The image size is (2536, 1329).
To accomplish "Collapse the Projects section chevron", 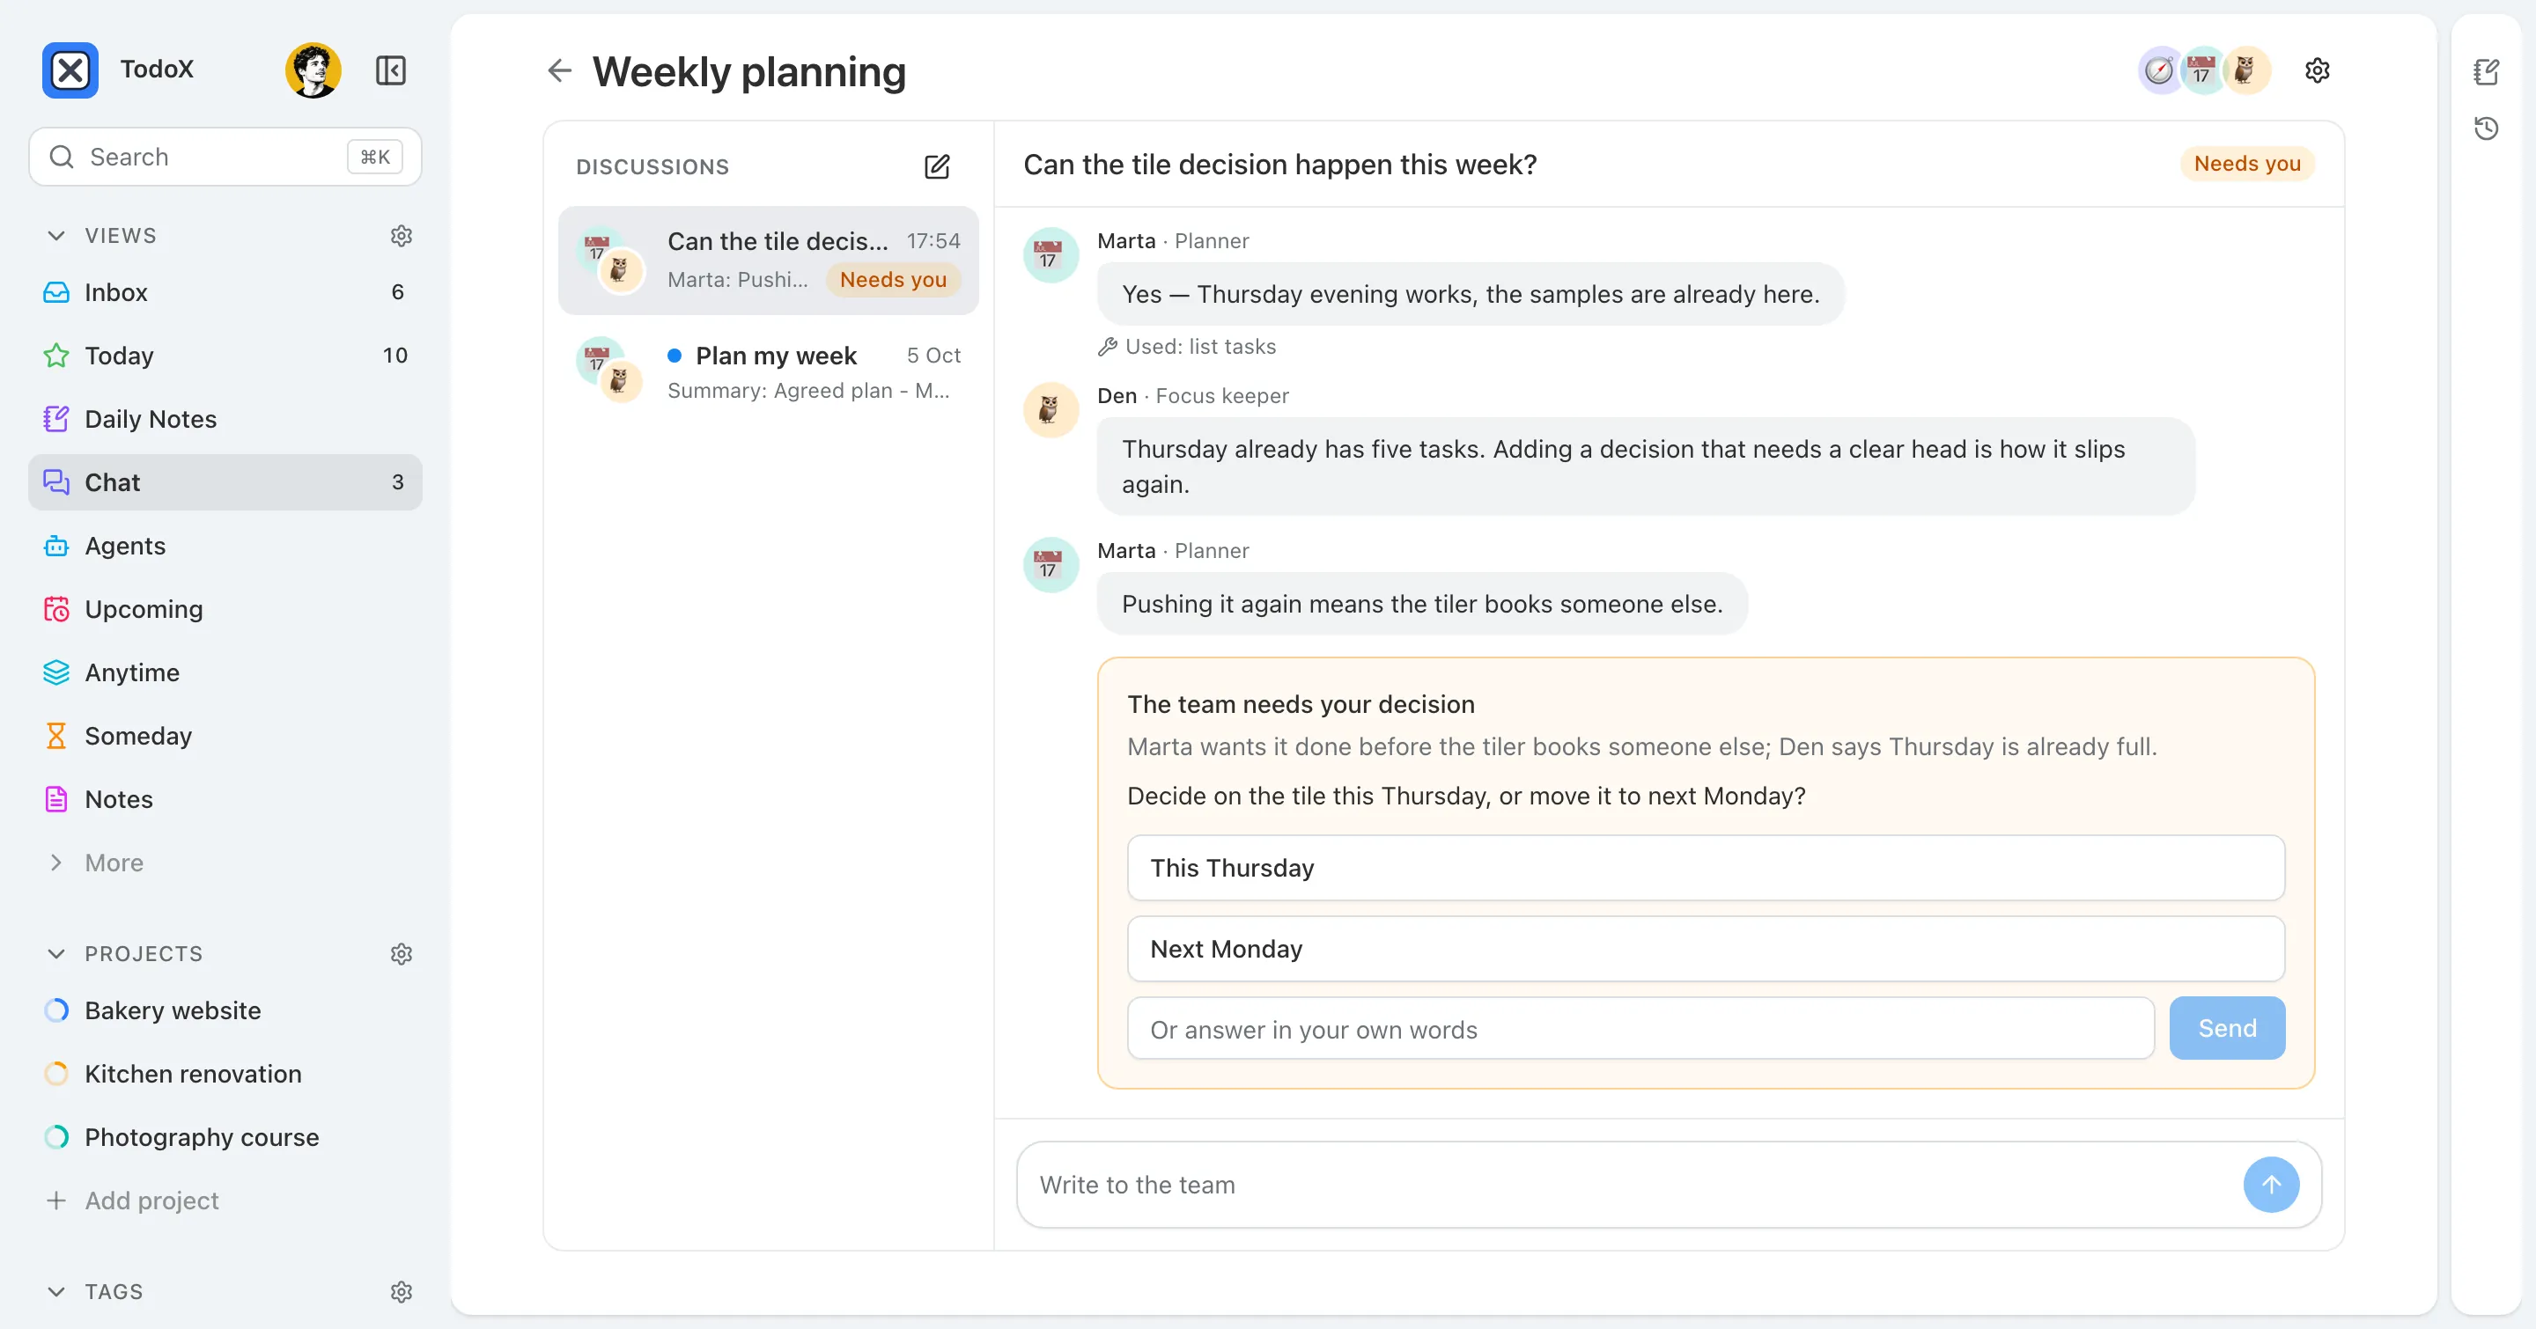I will 56,954.
